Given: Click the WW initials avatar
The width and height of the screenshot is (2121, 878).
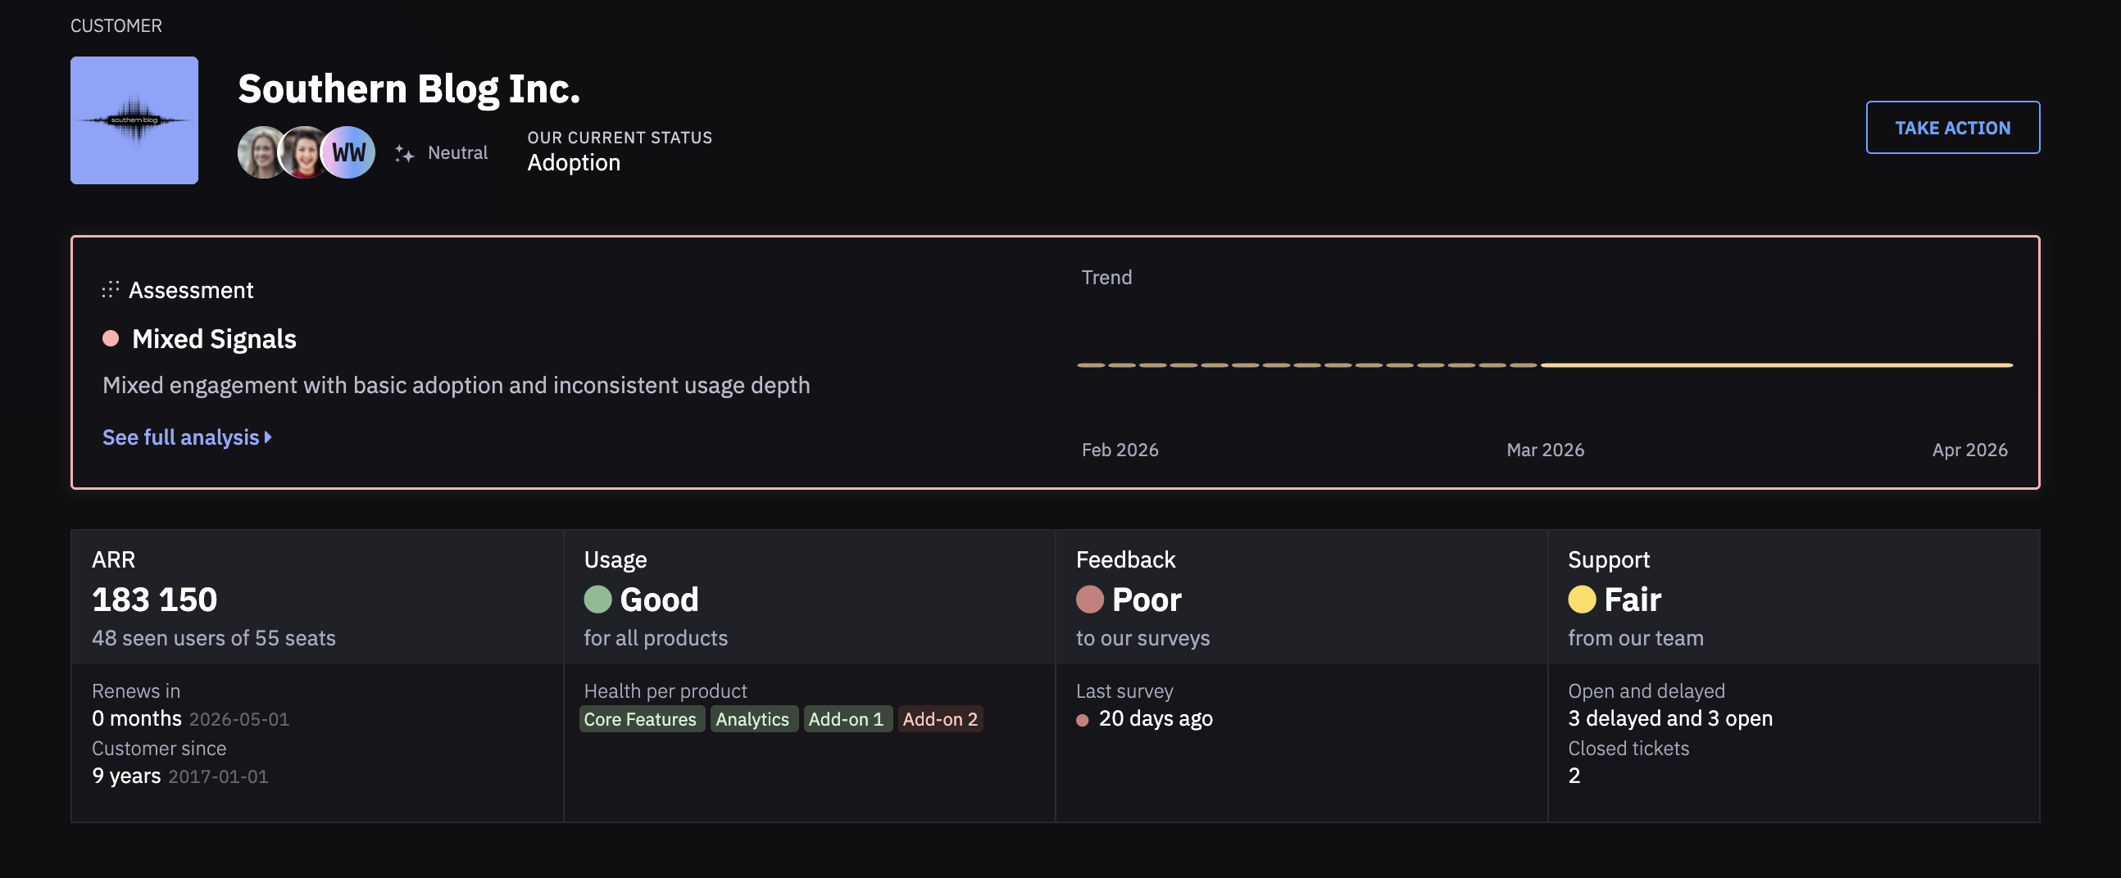Looking at the screenshot, I should tap(349, 152).
